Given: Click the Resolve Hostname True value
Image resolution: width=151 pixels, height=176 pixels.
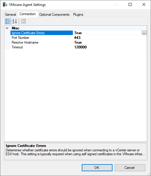Looking at the screenshot, I should click(110, 42).
